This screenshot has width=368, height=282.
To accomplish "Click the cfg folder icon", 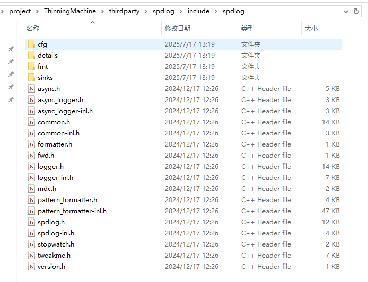I will [x=31, y=44].
